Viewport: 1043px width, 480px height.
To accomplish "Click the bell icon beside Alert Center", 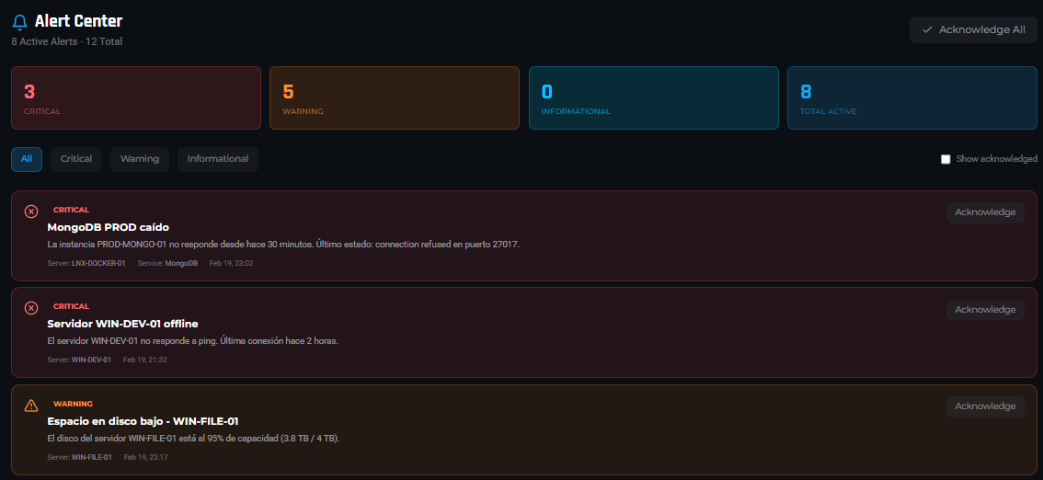I will 19,22.
